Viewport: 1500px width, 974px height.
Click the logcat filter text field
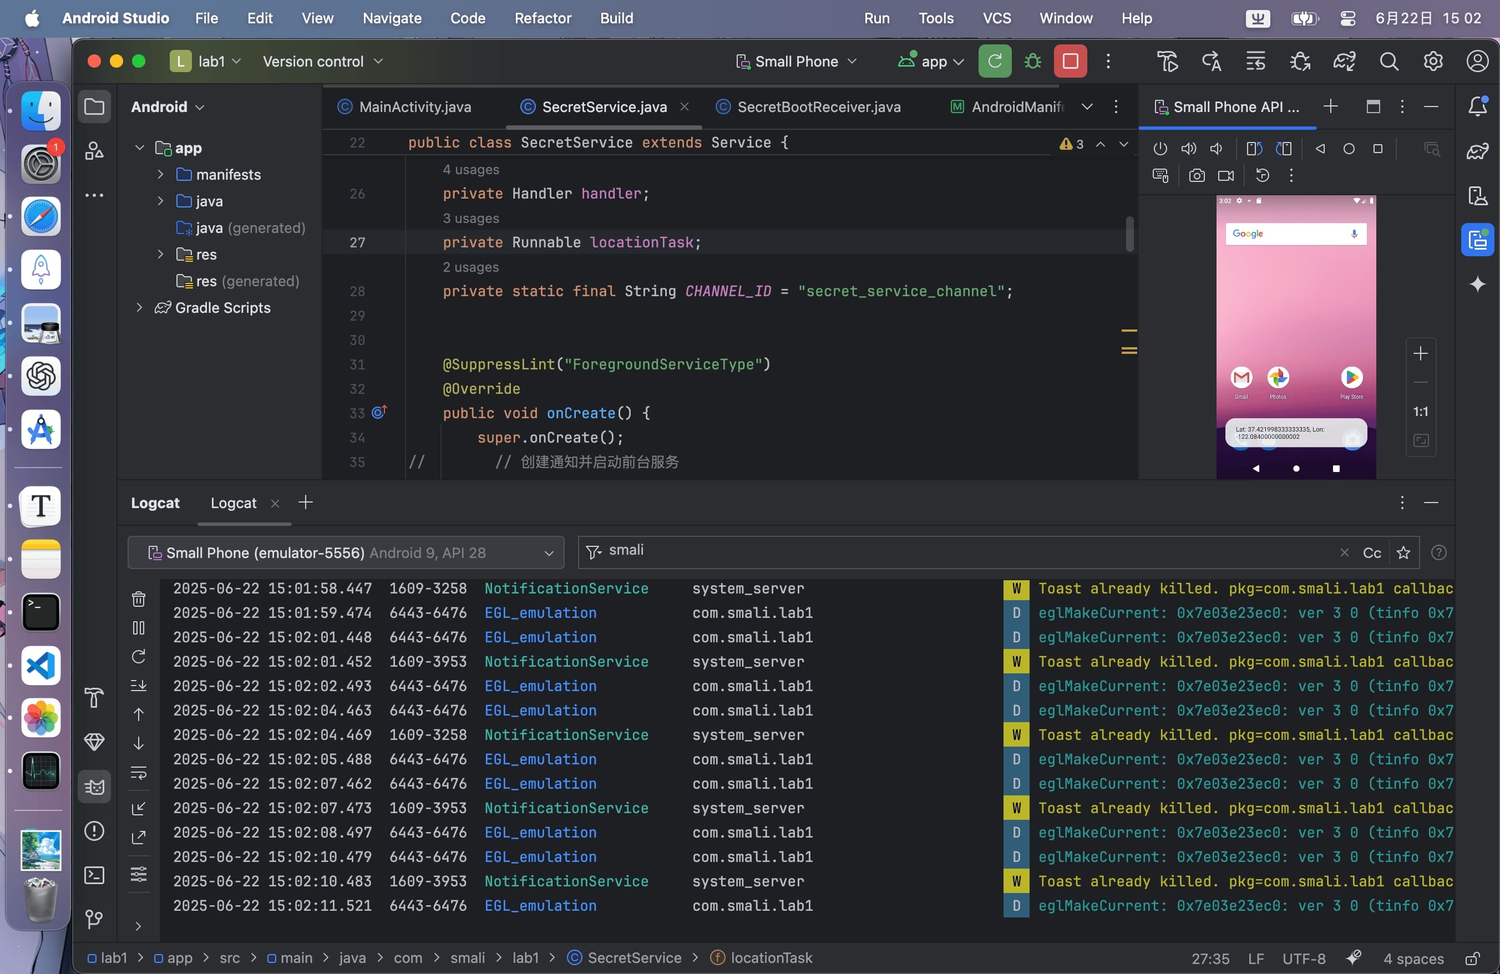pyautogui.click(x=945, y=551)
